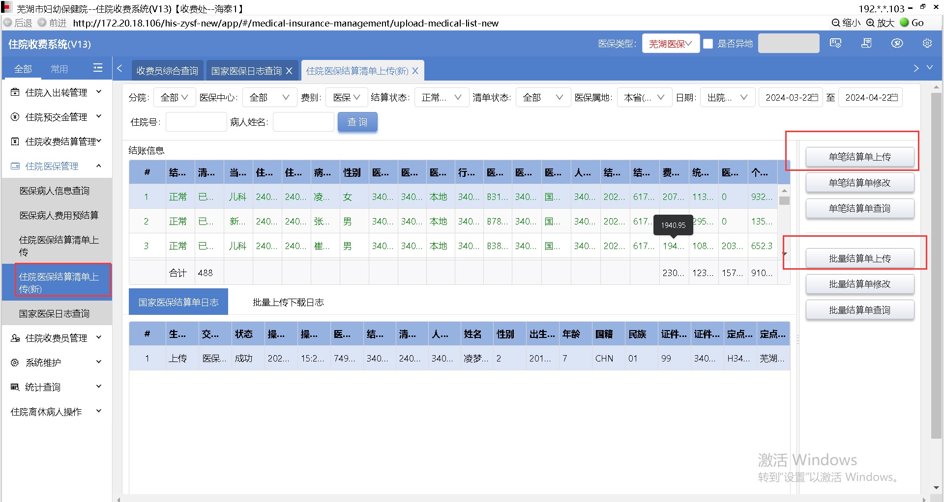Close the 国家医保日志查询 tab
The height and width of the screenshot is (502, 944).
(x=289, y=71)
